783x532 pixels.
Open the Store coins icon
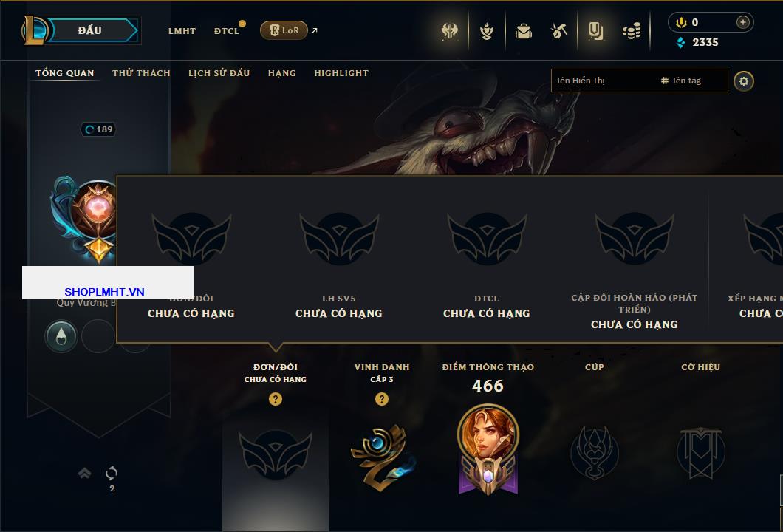(x=632, y=32)
